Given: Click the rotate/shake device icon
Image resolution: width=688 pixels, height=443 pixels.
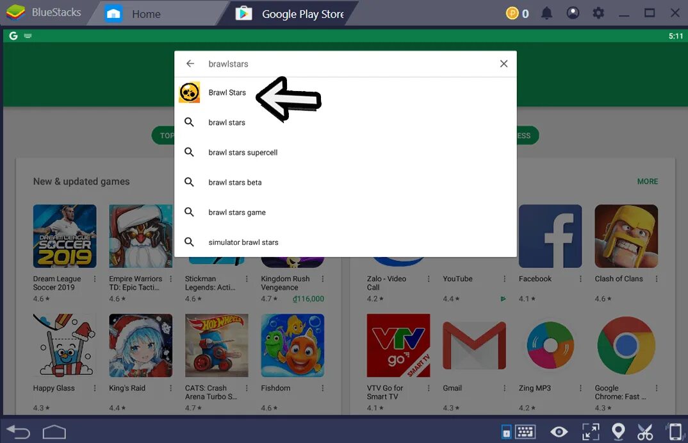Looking at the screenshot, I should (x=675, y=432).
